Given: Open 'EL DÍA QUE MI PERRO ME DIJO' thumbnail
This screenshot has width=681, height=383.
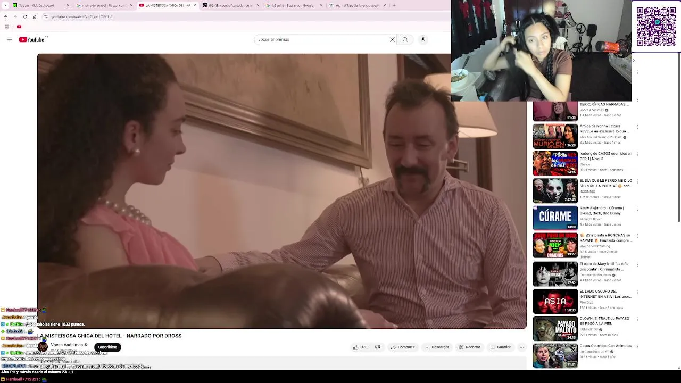Looking at the screenshot, I should click(555, 191).
